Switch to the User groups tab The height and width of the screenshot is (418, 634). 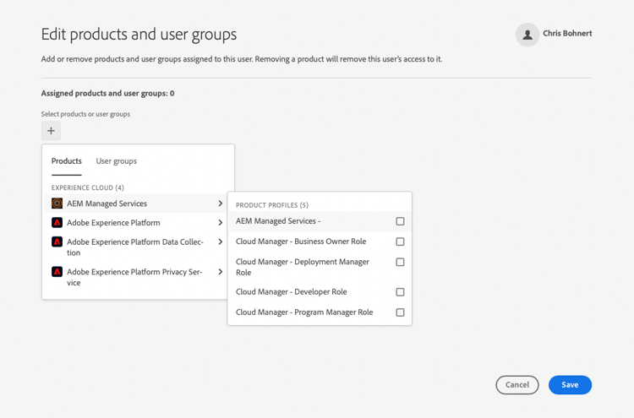click(117, 161)
